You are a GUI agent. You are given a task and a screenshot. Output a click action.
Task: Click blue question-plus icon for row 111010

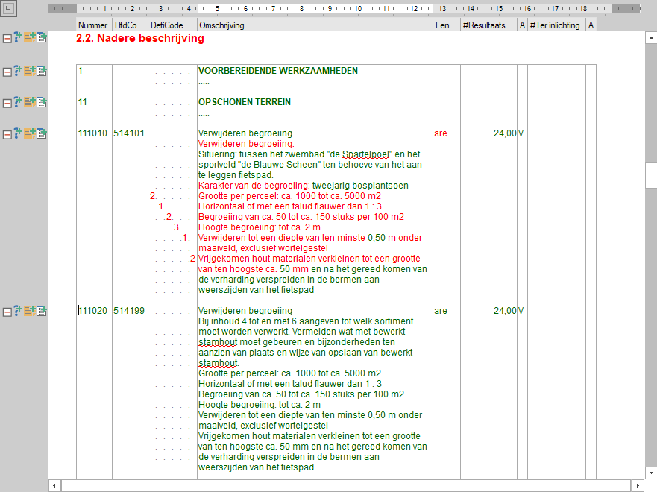pyautogui.click(x=18, y=133)
